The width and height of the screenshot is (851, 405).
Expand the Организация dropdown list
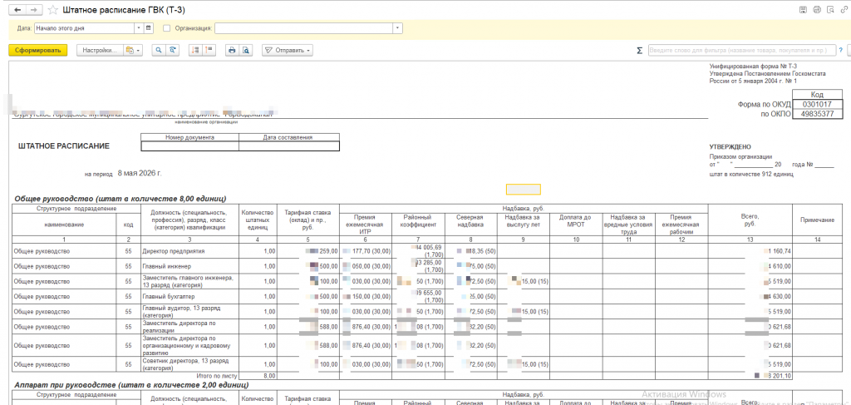point(398,28)
